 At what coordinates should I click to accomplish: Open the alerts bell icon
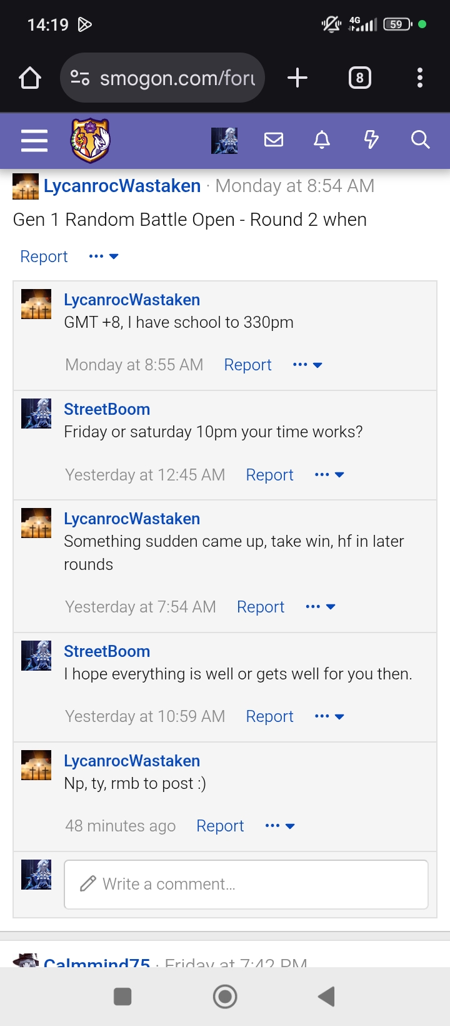click(x=322, y=140)
